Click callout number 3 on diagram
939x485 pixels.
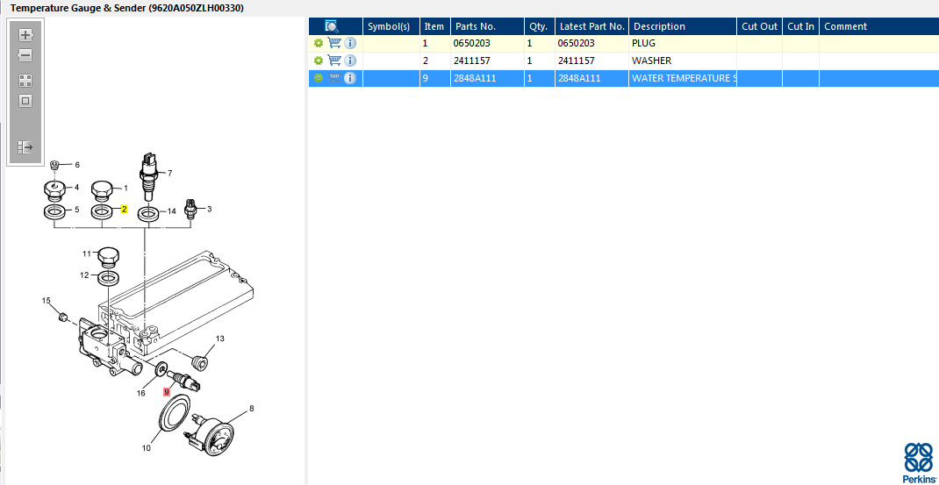(x=210, y=209)
